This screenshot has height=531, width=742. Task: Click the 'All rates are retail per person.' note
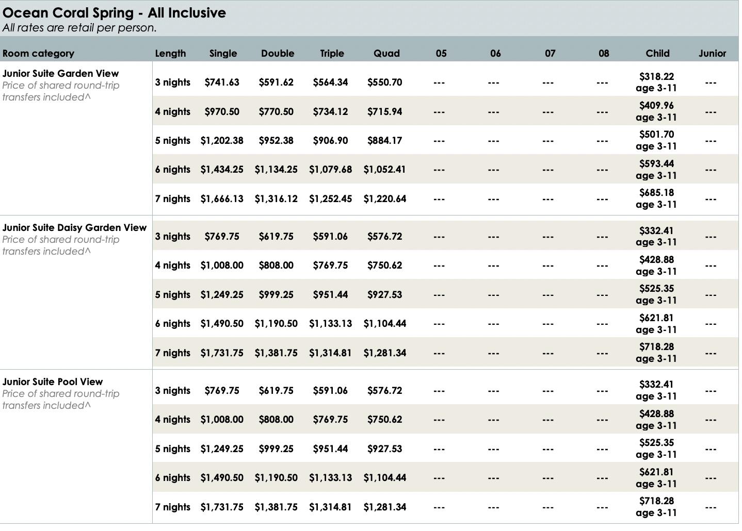pos(79,28)
